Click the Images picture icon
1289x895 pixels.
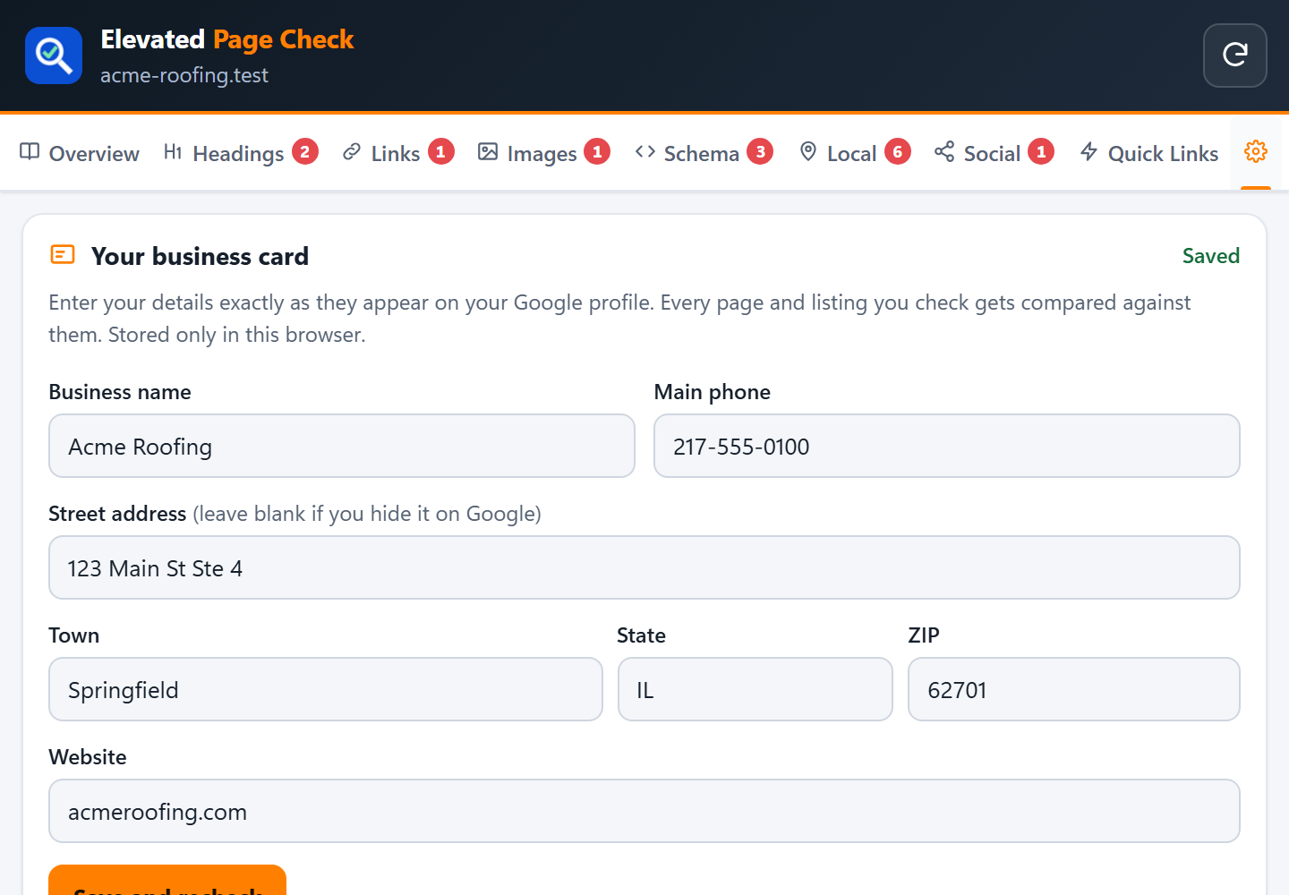pos(488,152)
